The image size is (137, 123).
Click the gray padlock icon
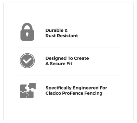(27, 32)
